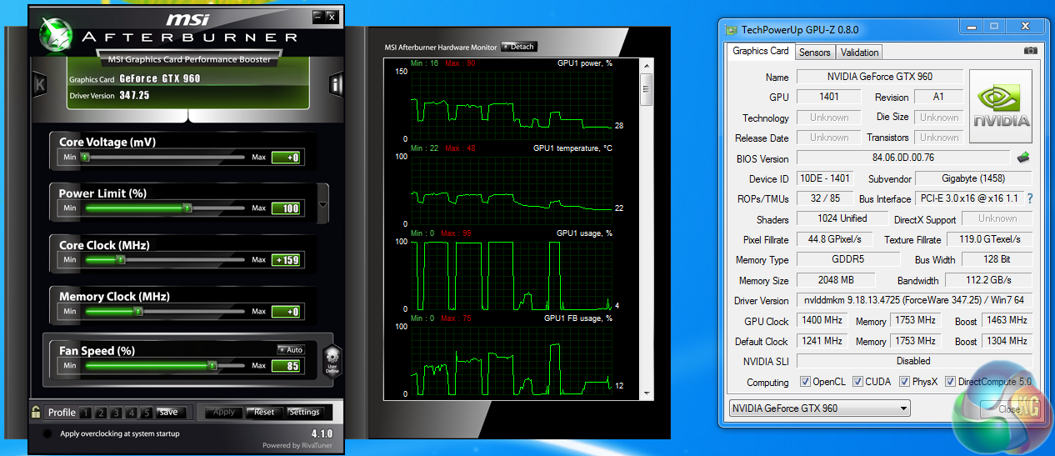Toggle the profile lock padlock icon
Screen dimensions: 1055x456
pyautogui.click(x=36, y=412)
